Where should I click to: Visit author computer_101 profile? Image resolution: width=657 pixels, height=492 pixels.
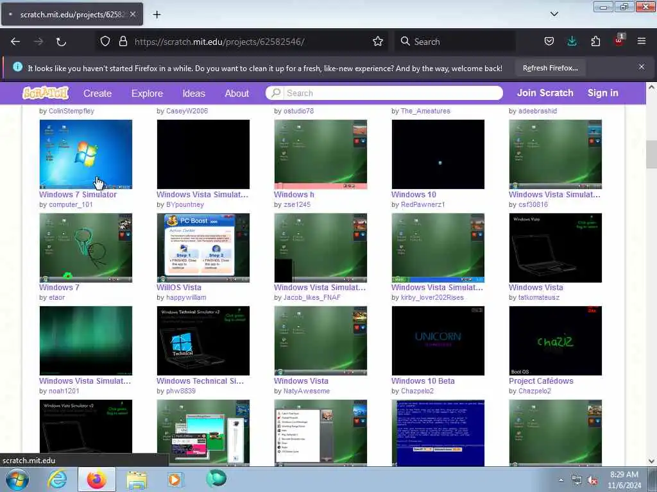[71, 204]
